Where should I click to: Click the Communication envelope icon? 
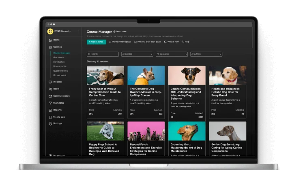coord(50,96)
